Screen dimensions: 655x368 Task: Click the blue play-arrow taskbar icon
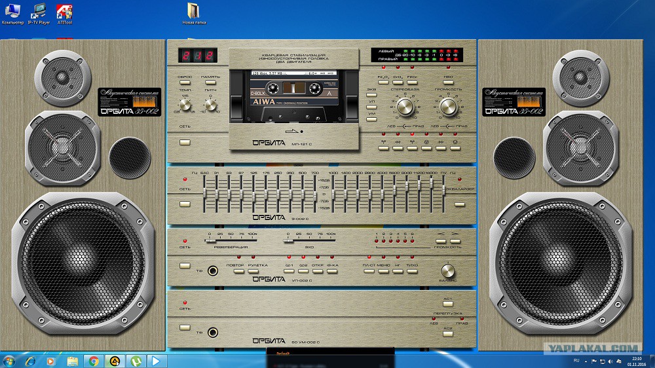click(156, 361)
